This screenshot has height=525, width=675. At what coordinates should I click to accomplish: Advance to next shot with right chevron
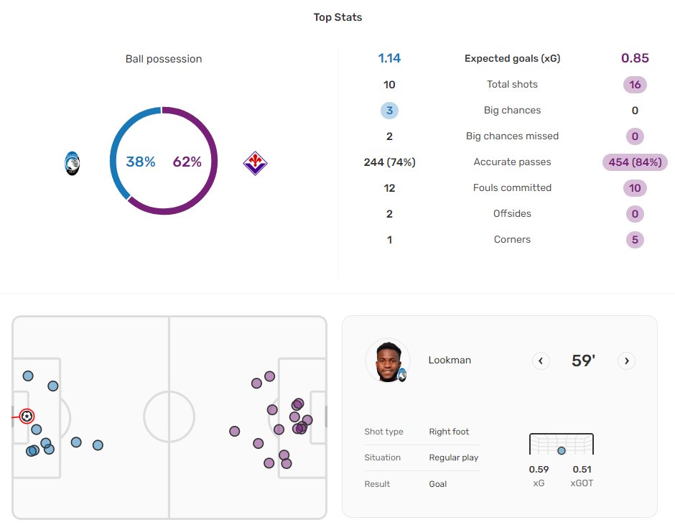(627, 361)
